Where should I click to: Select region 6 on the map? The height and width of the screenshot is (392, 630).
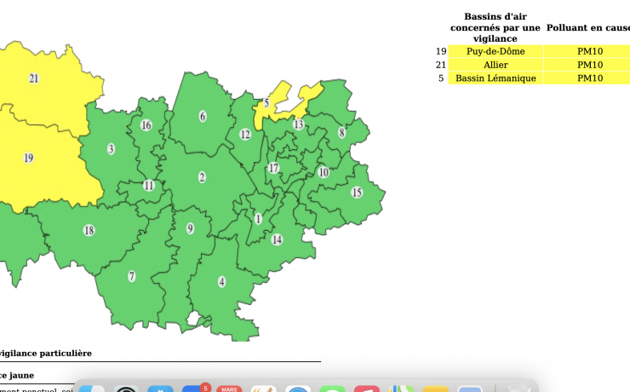tap(203, 116)
